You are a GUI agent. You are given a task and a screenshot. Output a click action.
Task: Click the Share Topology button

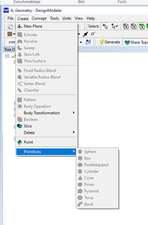[x=136, y=42]
